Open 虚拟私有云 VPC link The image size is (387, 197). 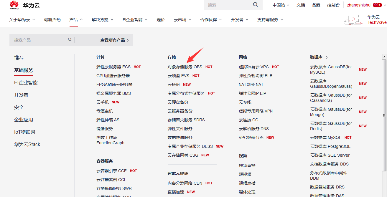coord(254,67)
